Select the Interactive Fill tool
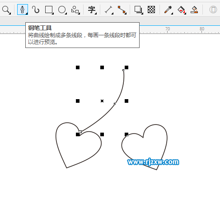The height and width of the screenshot is (201, 220). pos(182,10)
